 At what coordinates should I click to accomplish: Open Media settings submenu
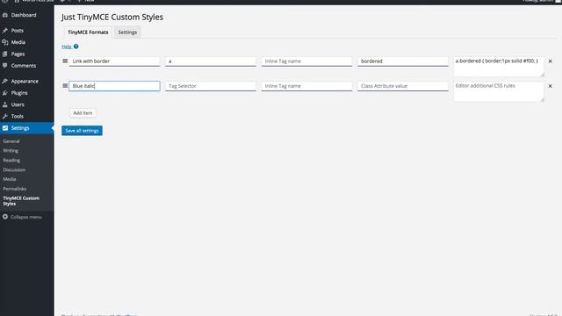(10, 179)
